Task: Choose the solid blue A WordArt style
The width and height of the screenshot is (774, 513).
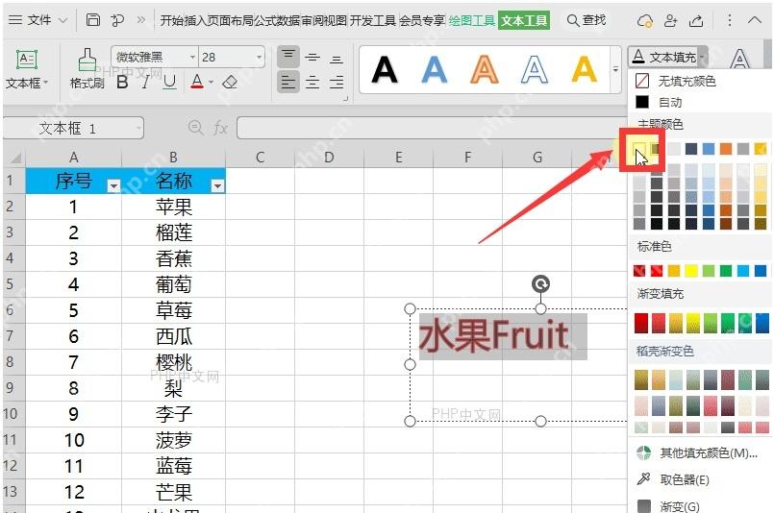Action: [435, 69]
